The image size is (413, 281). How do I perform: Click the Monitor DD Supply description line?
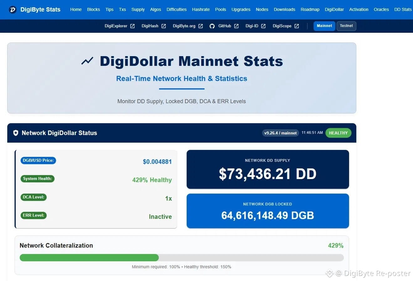[x=182, y=101]
